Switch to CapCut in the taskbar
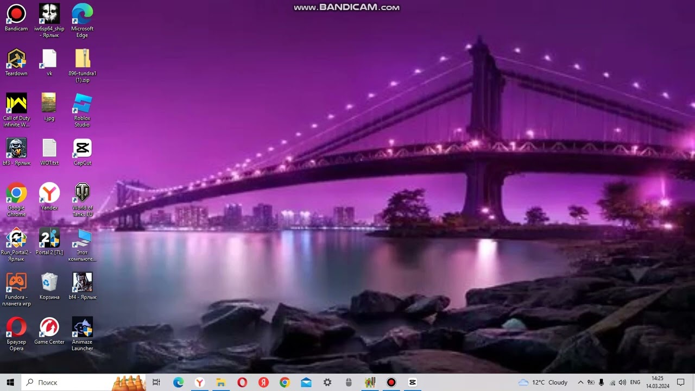695x391 pixels. click(x=412, y=382)
